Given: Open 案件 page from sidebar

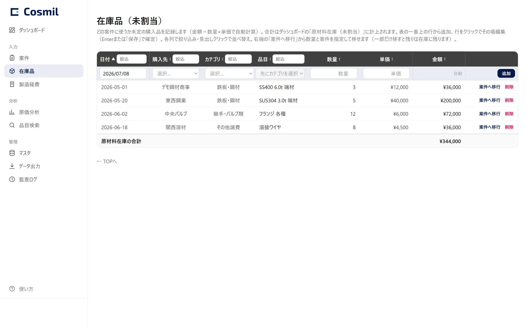Looking at the screenshot, I should pyautogui.click(x=44, y=58).
